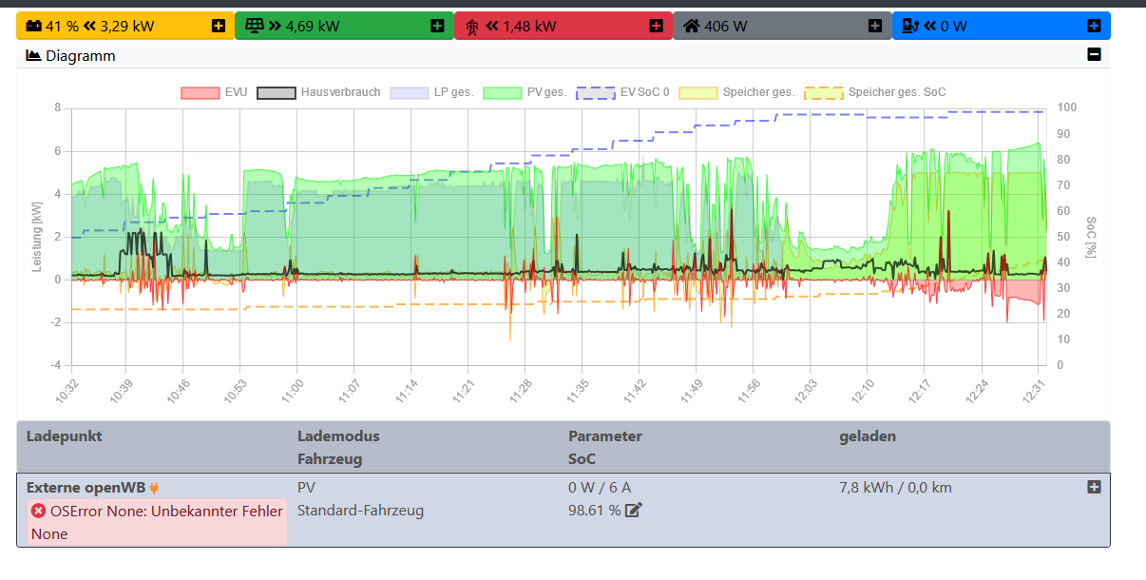This screenshot has width=1146, height=580.
Task: Click the charging station icon in blue card
Action: point(909,26)
